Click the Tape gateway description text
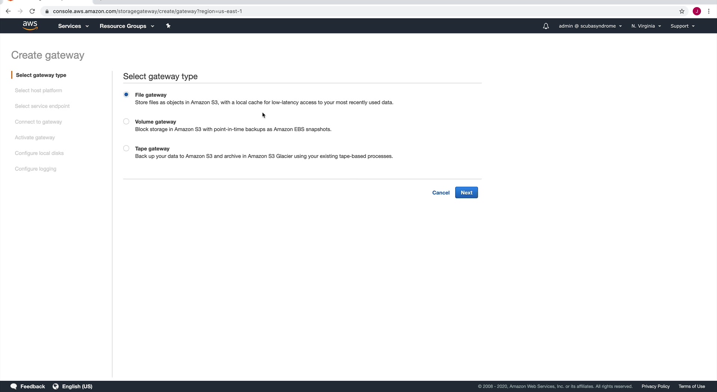717x392 pixels. pyautogui.click(x=264, y=156)
